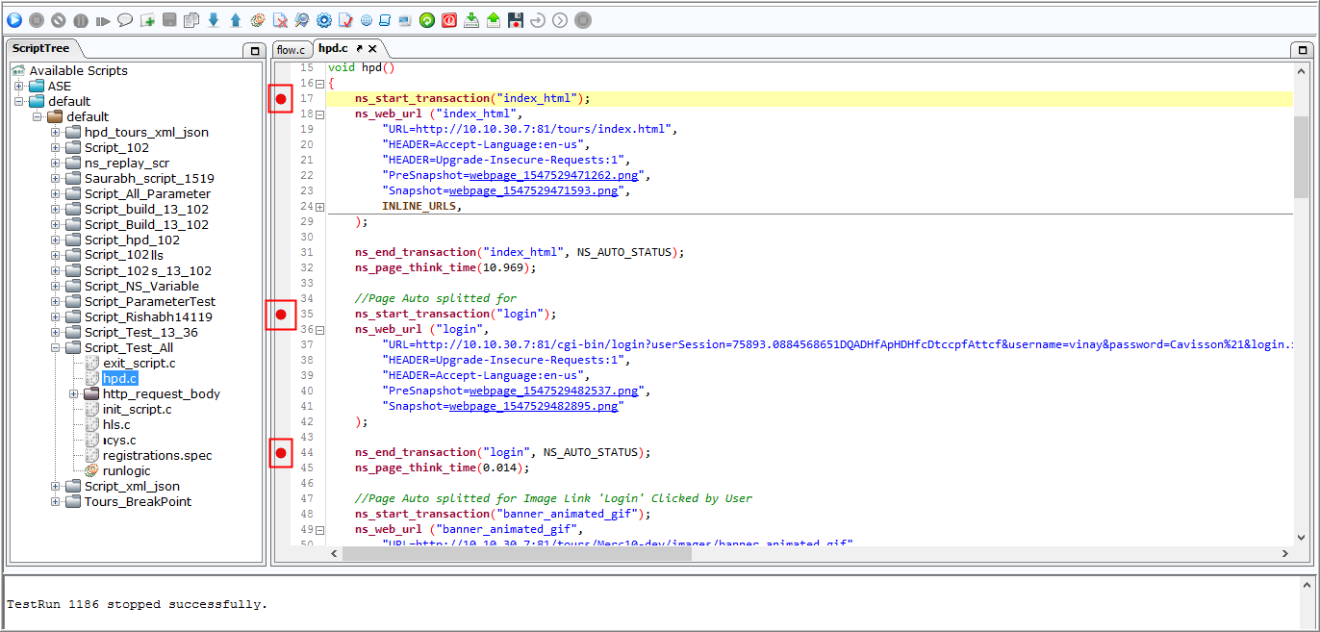This screenshot has height=632, width=1320.
Task: Open the blue gear settings icon
Action: click(324, 20)
